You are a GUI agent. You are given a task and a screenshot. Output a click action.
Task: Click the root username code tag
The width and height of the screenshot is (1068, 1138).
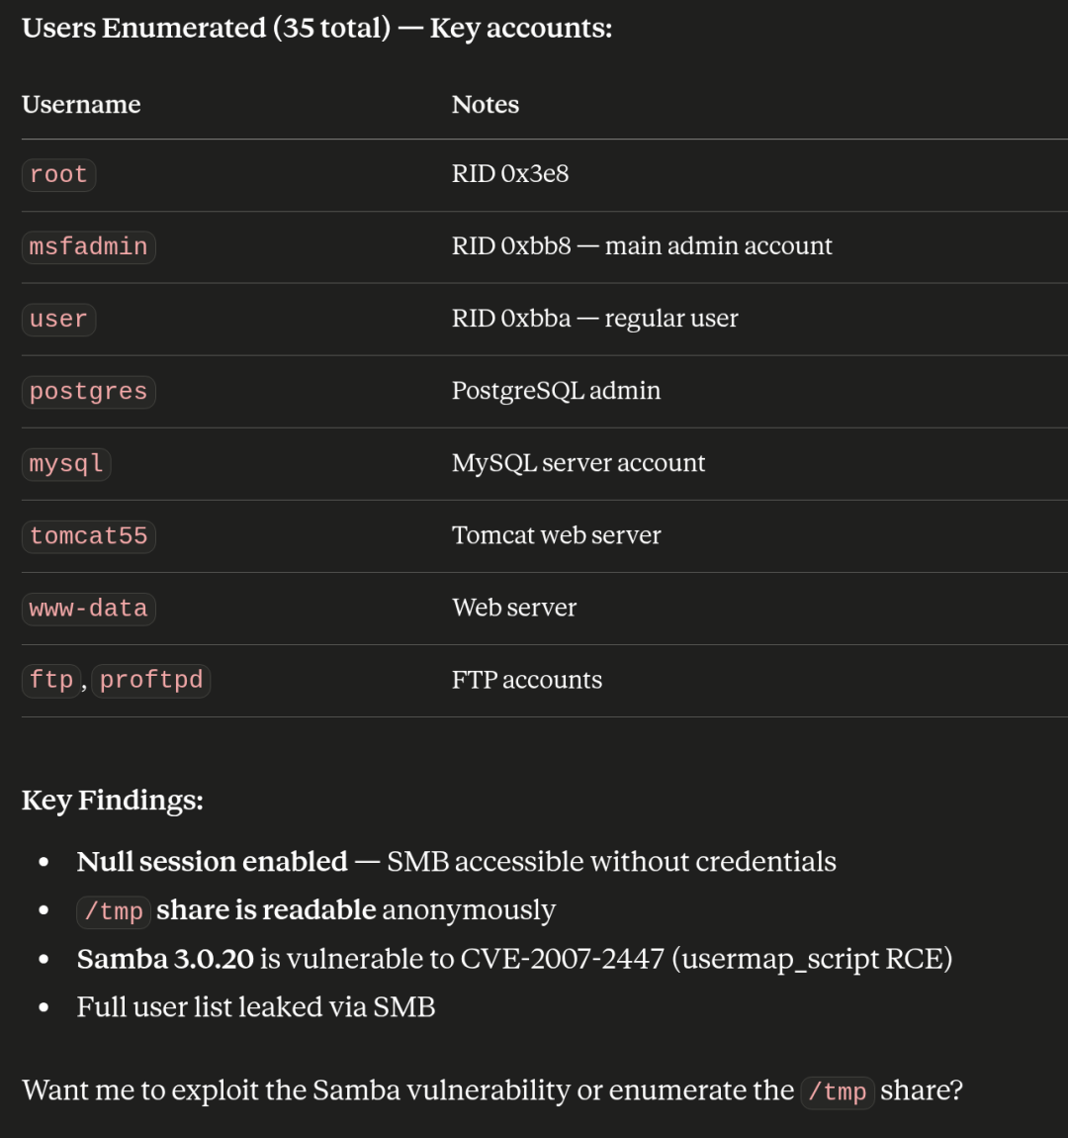click(58, 175)
